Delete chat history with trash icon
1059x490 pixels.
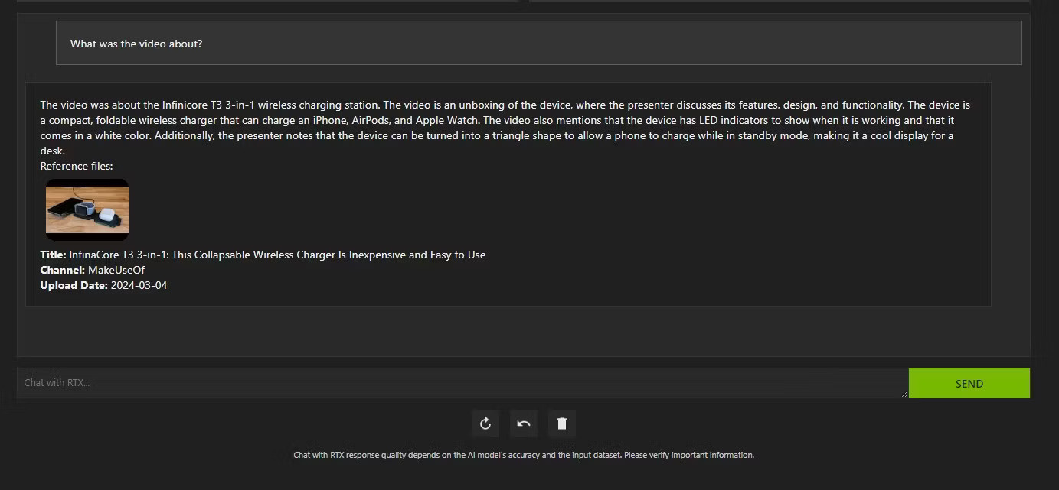562,423
